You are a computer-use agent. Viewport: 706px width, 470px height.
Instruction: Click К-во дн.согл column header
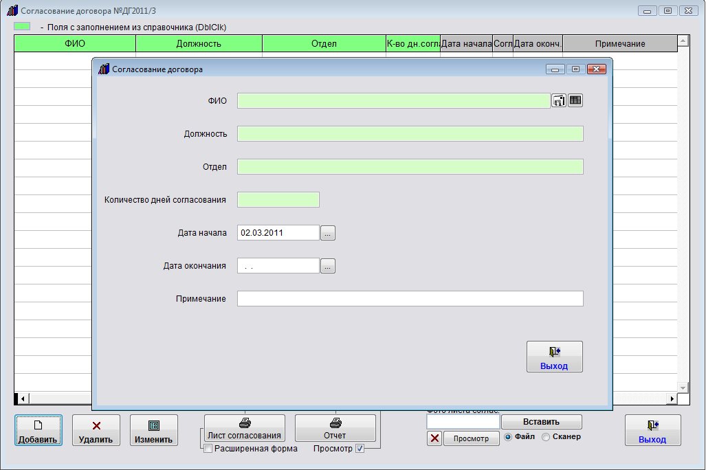(413, 44)
